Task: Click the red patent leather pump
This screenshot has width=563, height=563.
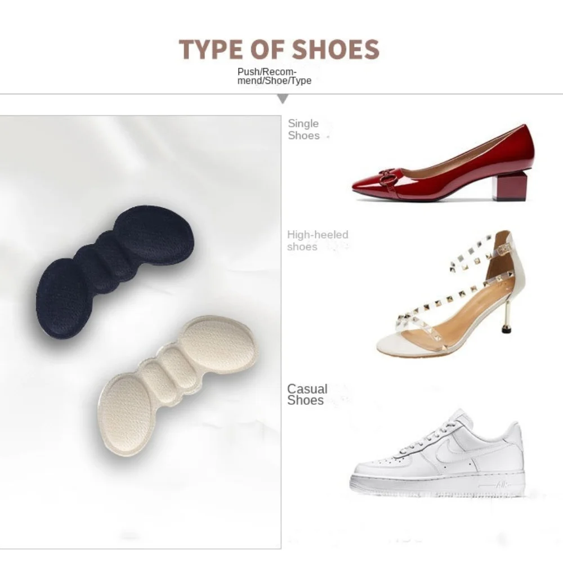Action: [443, 163]
